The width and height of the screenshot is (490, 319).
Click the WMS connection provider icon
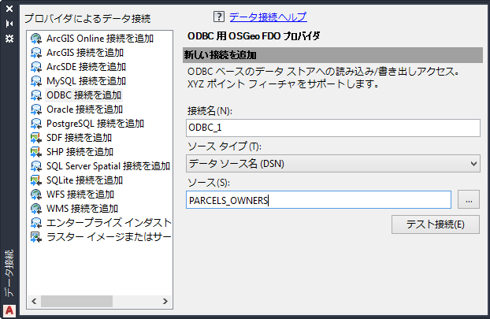(x=36, y=209)
